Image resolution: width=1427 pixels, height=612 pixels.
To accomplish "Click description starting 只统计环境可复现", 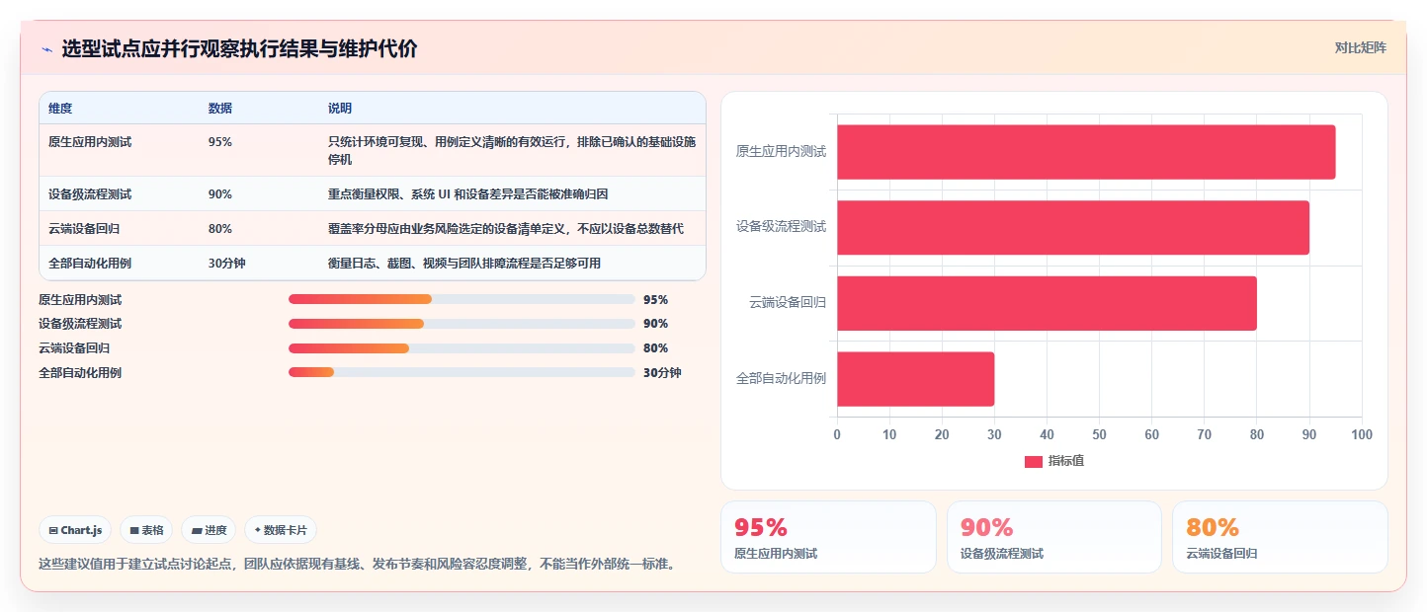I will tap(512, 150).
